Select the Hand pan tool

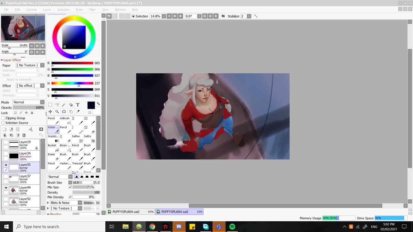click(x=71, y=112)
